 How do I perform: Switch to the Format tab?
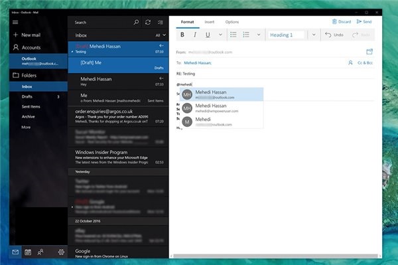[187, 22]
